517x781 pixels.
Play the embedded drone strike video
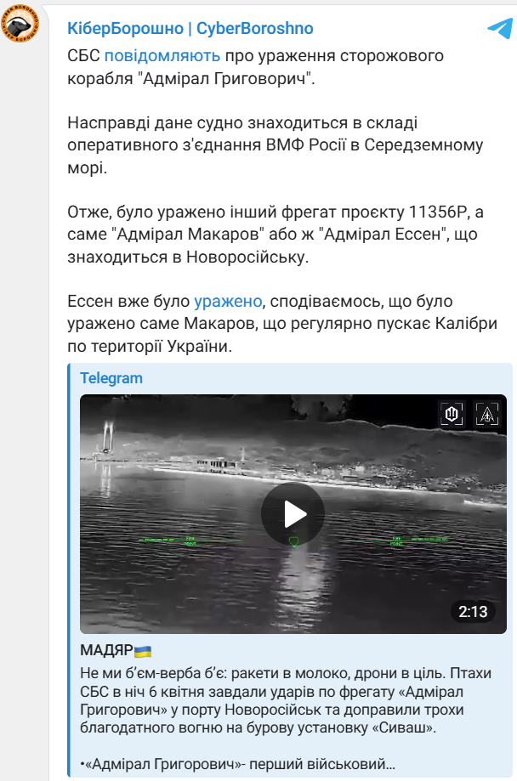click(293, 514)
